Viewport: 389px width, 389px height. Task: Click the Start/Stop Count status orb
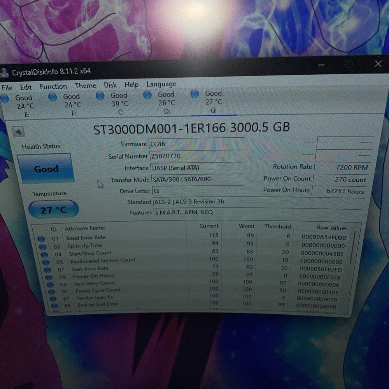point(44,254)
